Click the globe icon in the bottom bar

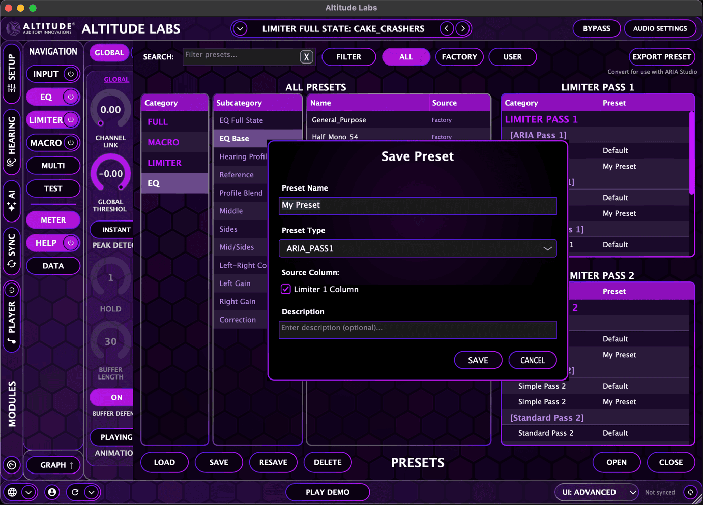point(12,492)
